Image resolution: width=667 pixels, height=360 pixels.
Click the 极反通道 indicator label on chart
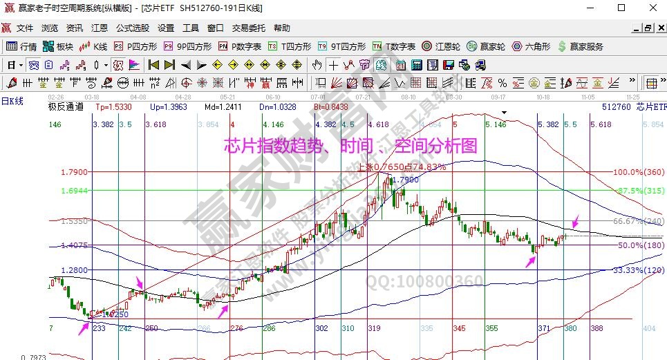(x=66, y=107)
